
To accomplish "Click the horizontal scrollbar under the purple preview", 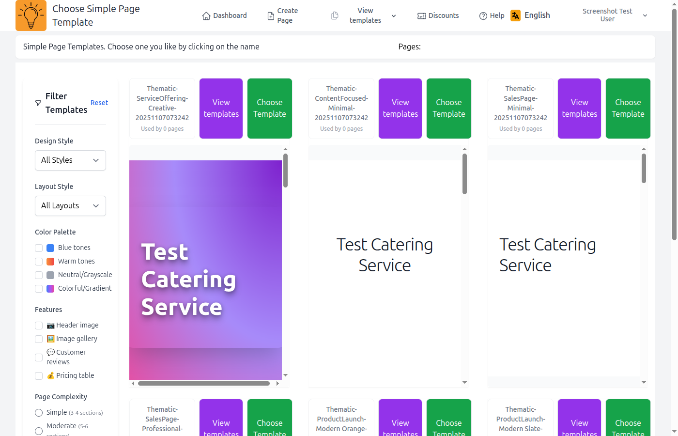I will (x=204, y=383).
